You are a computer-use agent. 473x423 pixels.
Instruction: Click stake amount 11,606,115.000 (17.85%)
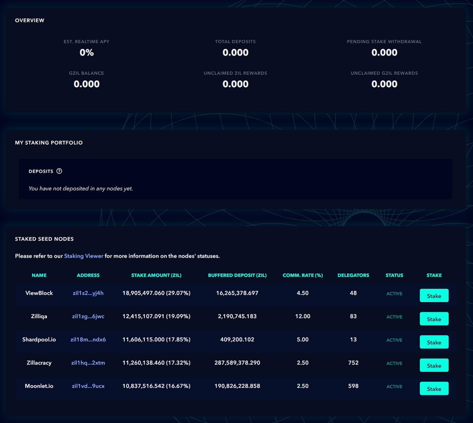click(x=156, y=339)
